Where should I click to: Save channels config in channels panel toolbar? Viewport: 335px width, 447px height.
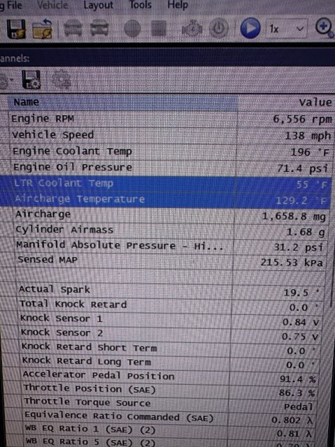(31, 80)
